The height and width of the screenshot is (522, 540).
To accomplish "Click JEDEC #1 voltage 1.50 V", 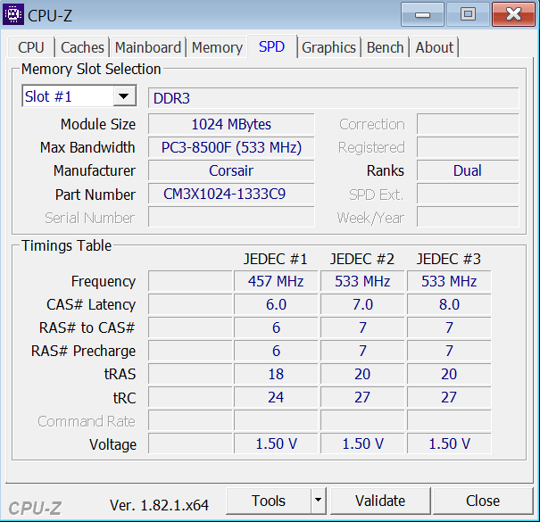I will point(276,443).
